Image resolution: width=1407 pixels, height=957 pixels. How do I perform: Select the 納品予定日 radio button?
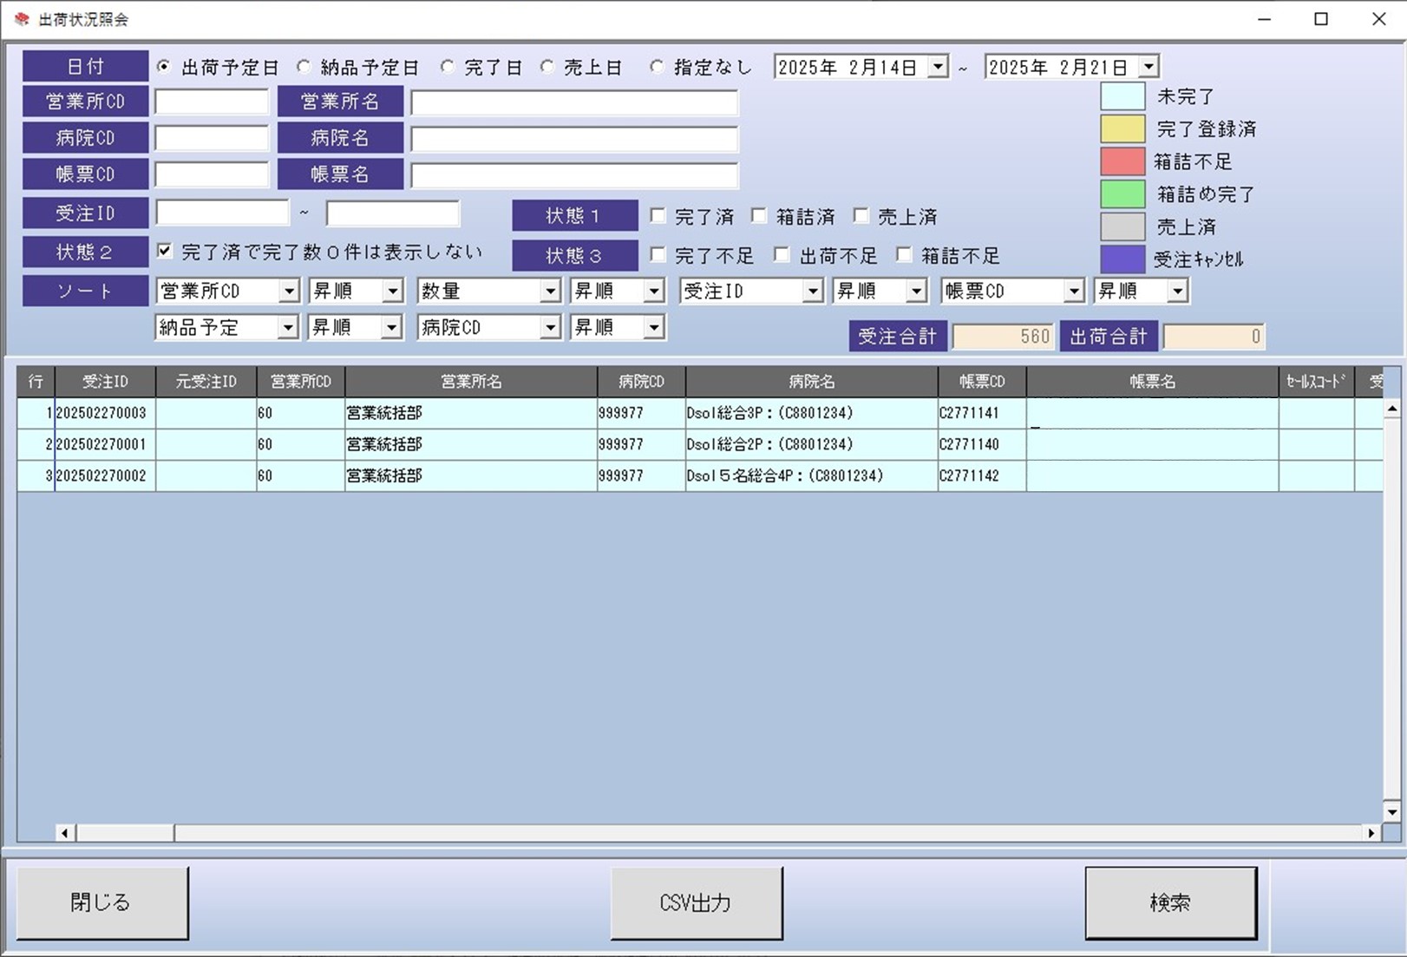click(x=304, y=66)
